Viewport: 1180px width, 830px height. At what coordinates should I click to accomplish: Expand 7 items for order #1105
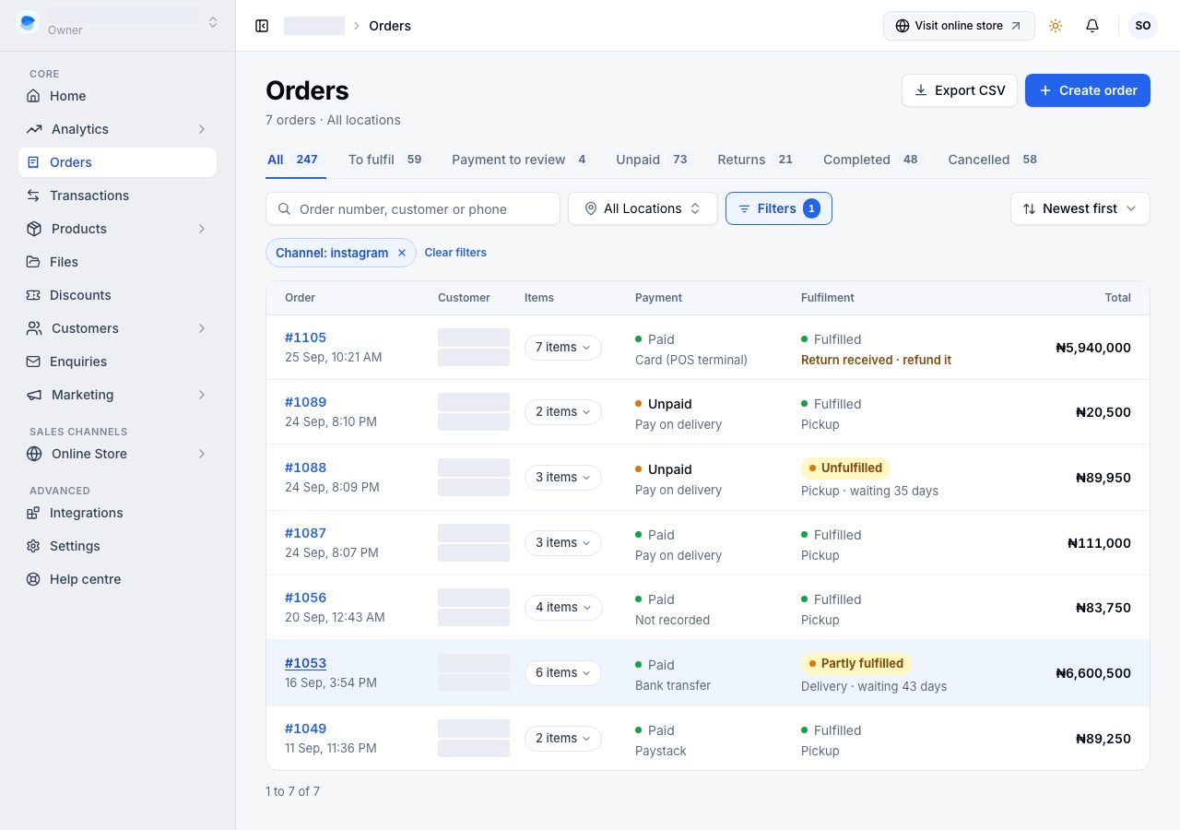(563, 348)
